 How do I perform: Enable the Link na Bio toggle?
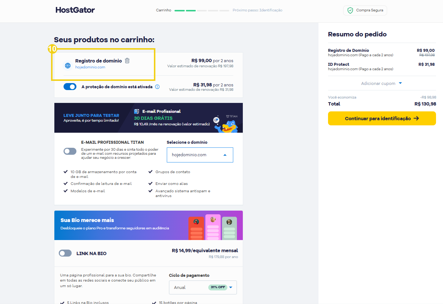click(65, 253)
